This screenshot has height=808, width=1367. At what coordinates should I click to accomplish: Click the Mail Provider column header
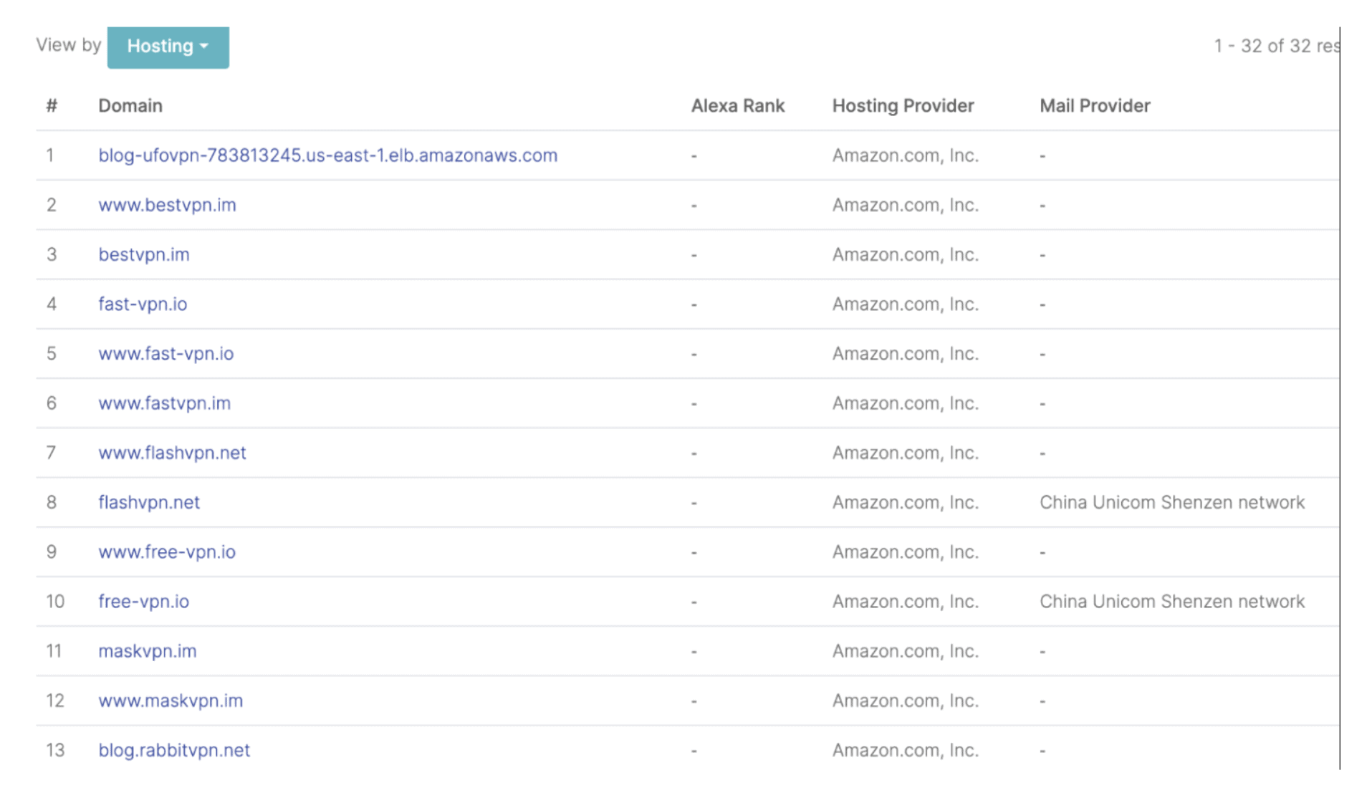click(x=1095, y=105)
